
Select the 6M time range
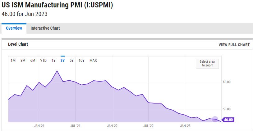(33, 61)
